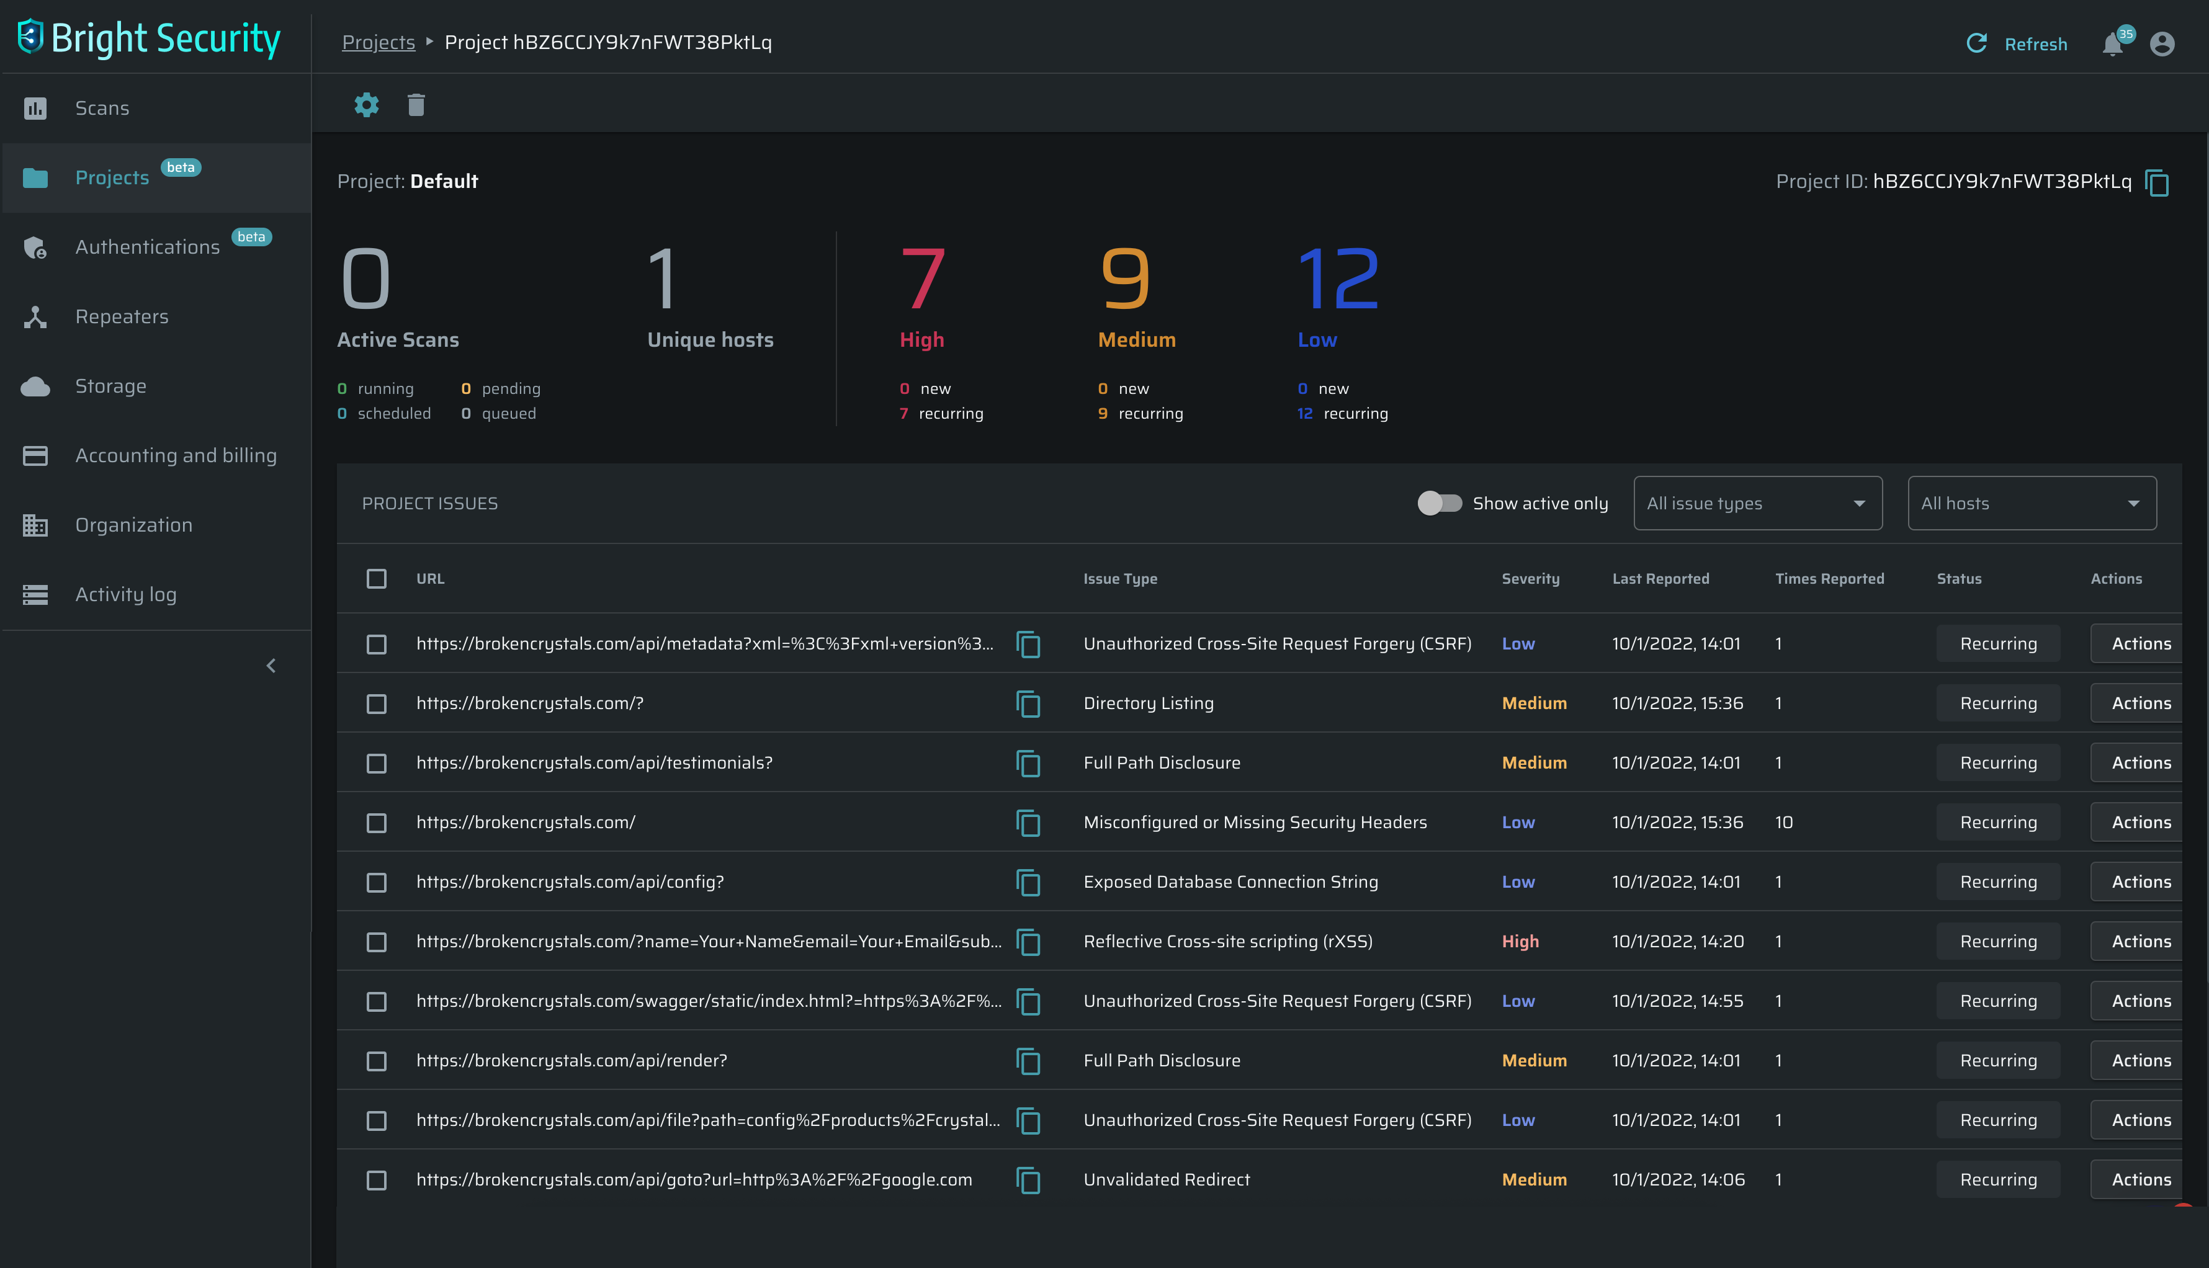Screen dimensions: 2209x1268
Task: Open project settings gear icon
Action: pyautogui.click(x=367, y=105)
